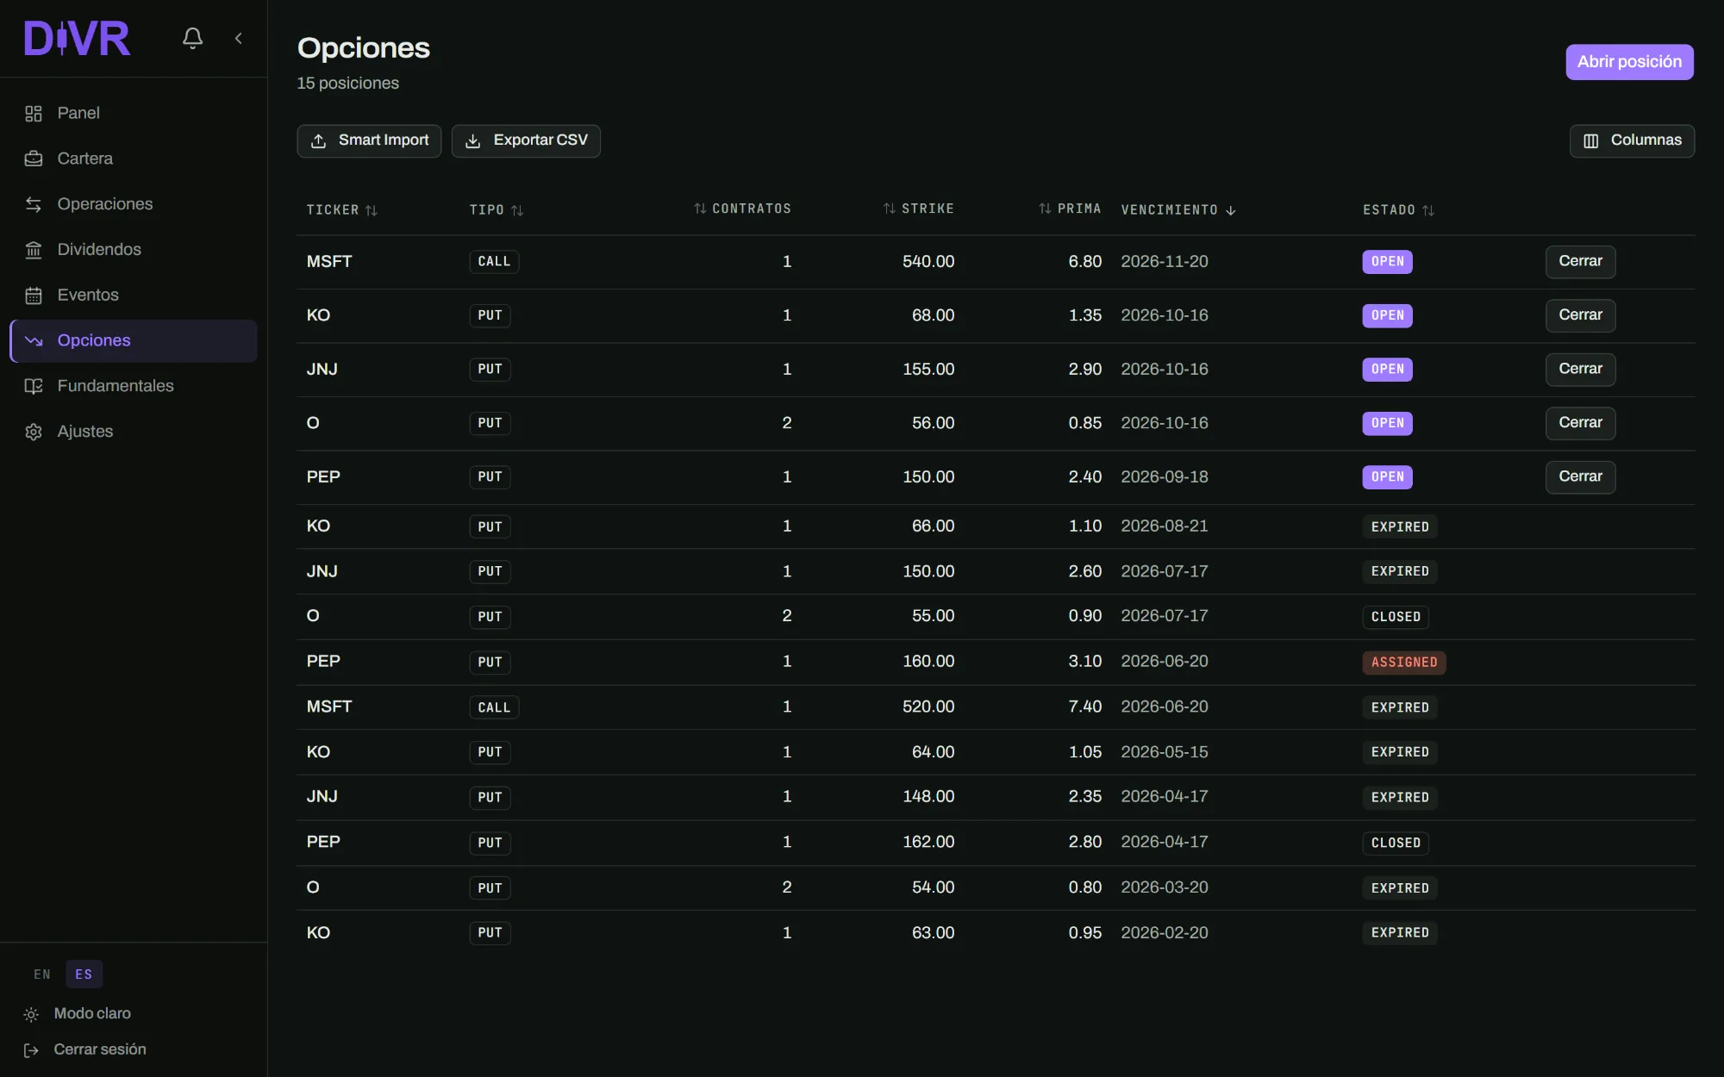1724x1077 pixels.
Task: Click Abrir posición button
Action: tap(1629, 62)
